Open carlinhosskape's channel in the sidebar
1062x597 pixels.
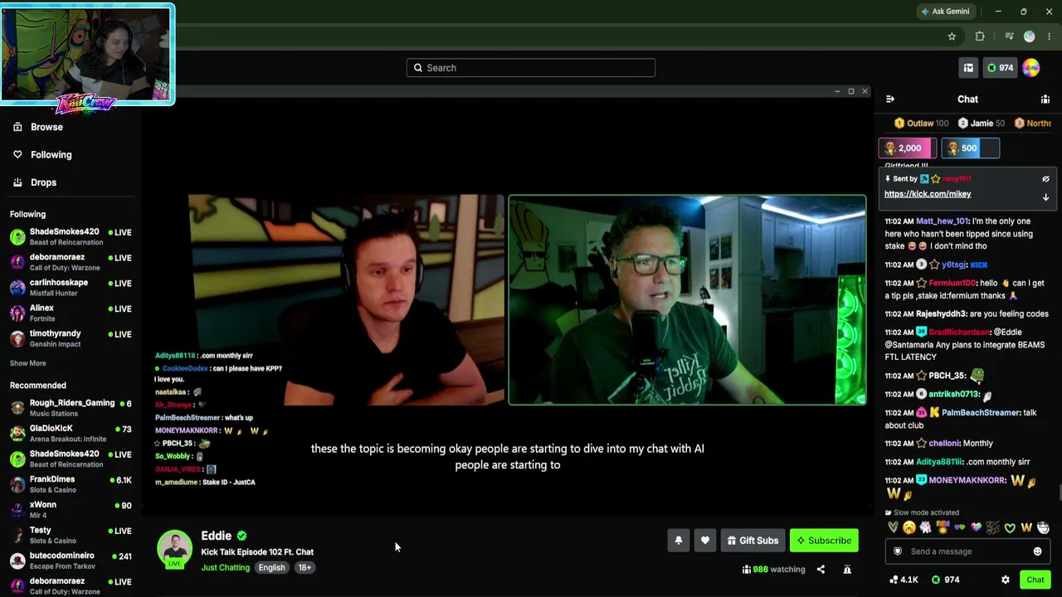(x=71, y=288)
